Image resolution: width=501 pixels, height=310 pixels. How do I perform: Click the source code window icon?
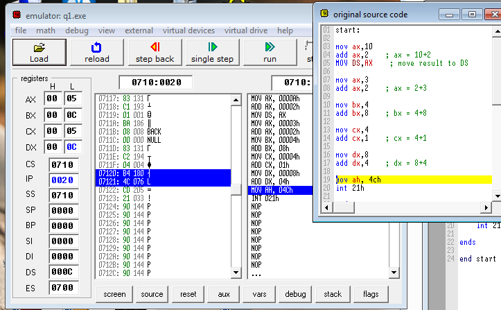point(323,14)
